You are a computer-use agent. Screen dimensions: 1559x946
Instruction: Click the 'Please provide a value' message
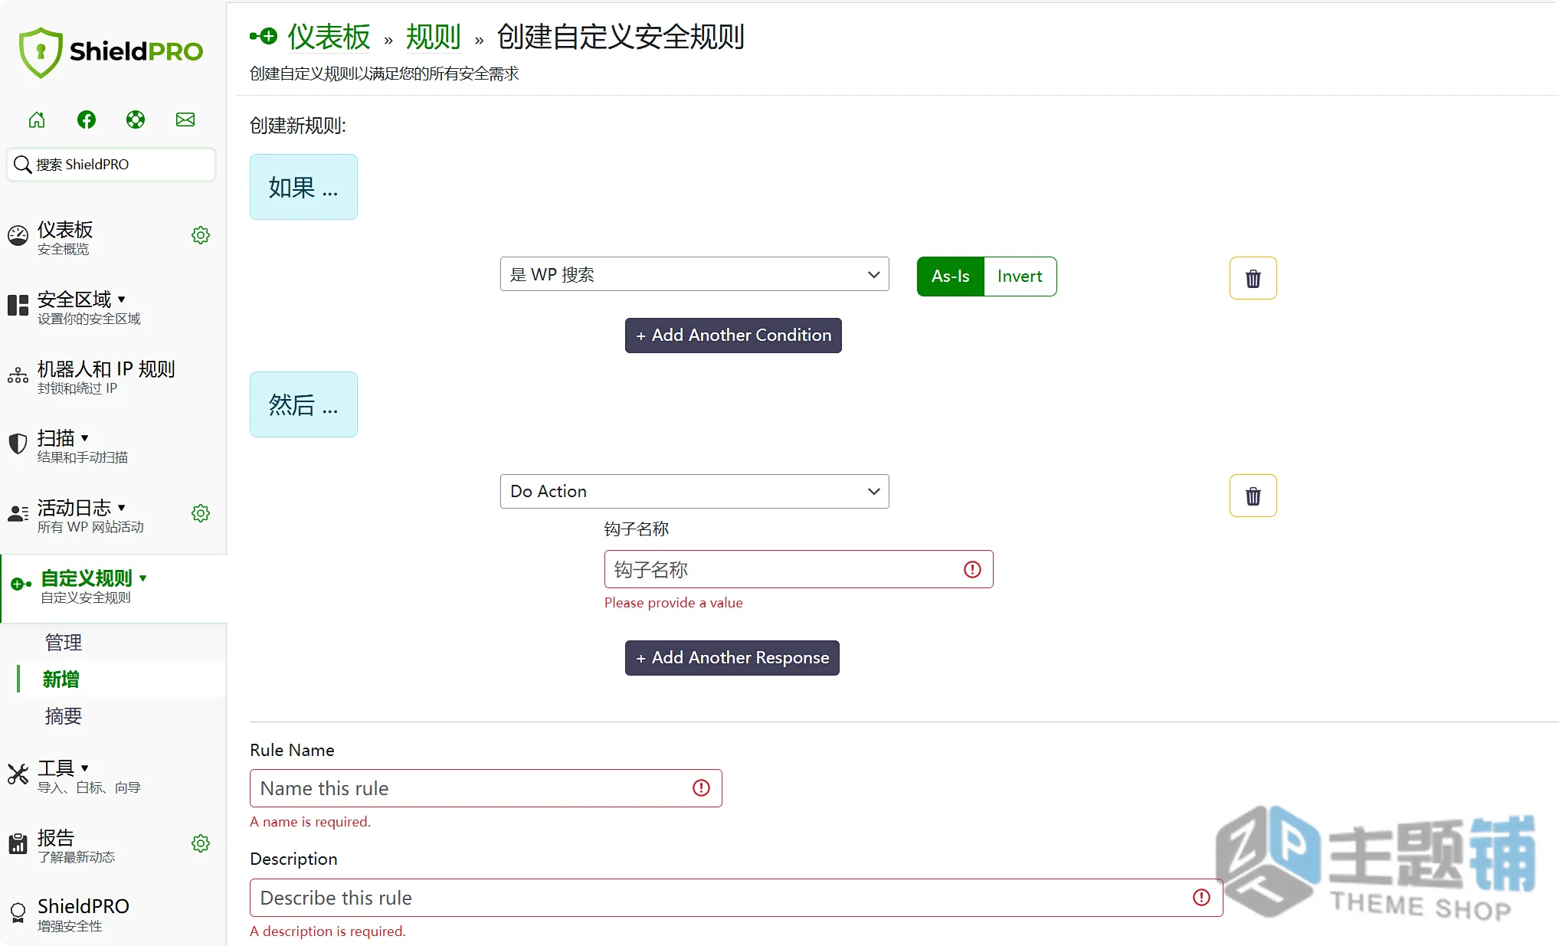tap(673, 603)
